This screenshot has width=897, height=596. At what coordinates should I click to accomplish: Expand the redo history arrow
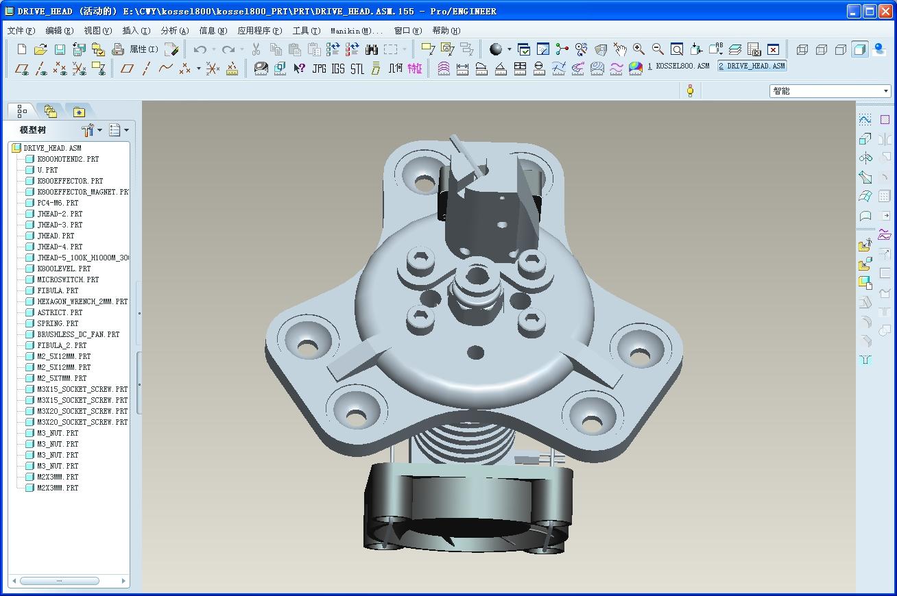[x=242, y=49]
